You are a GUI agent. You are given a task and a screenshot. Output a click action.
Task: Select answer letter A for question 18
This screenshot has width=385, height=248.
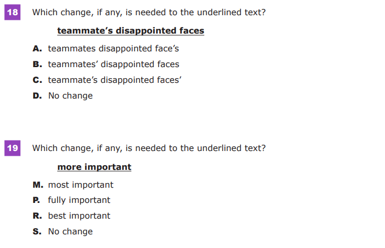(x=37, y=49)
